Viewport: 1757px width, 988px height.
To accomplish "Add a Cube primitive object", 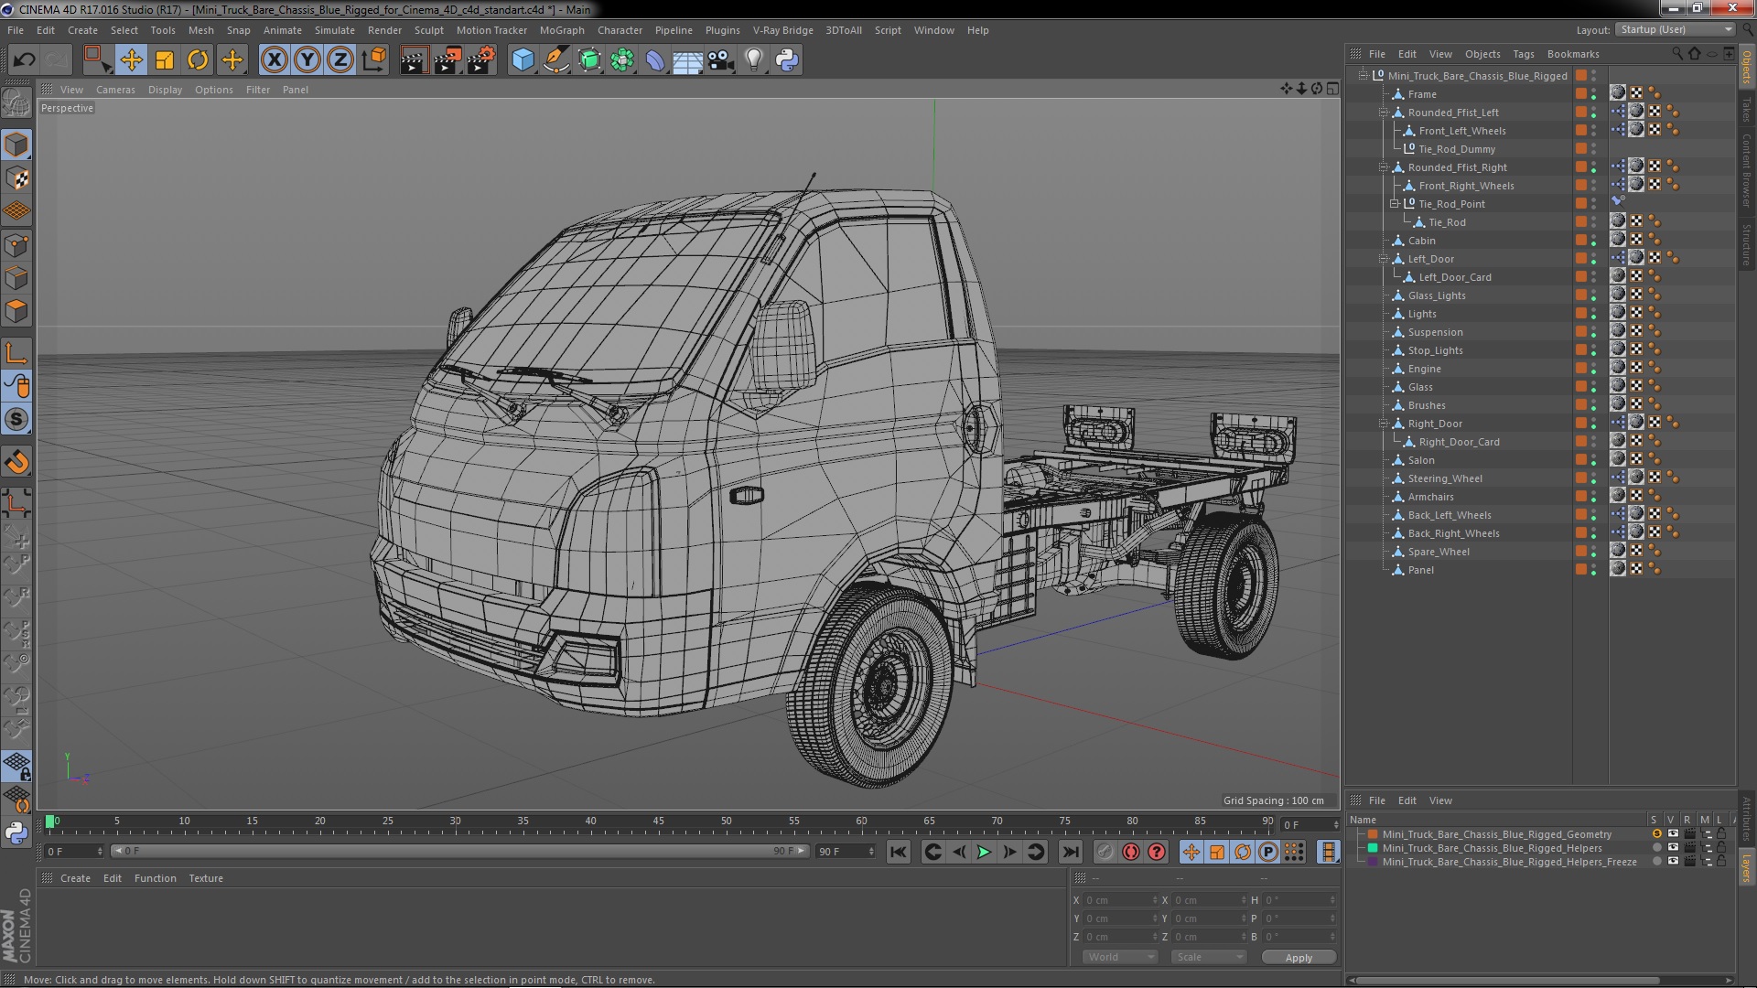I will 523,60.
